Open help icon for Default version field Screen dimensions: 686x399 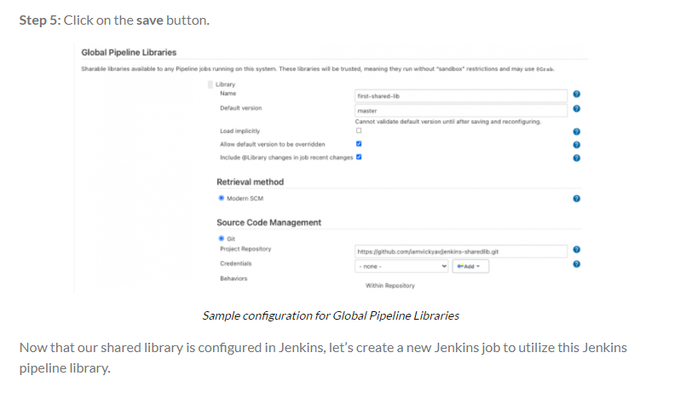[x=576, y=108]
